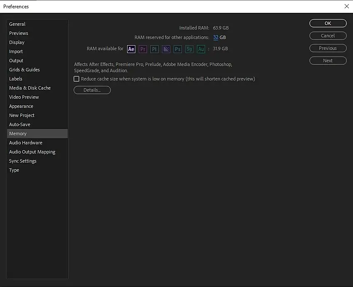Click the Photoshop Ps icon
The width and height of the screenshot is (353, 287).
point(178,49)
